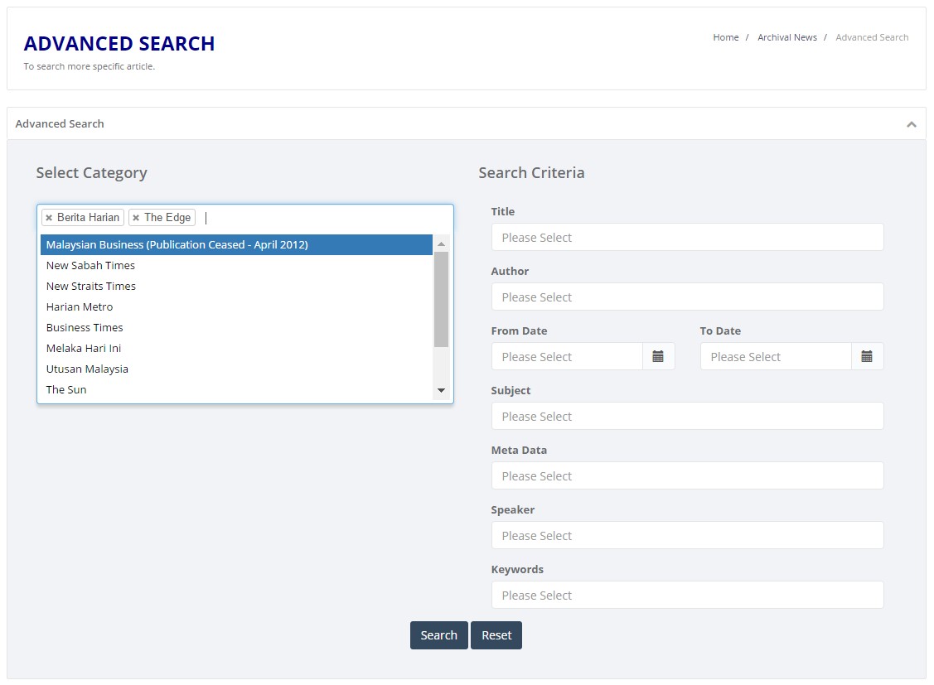Click into the Author field
Viewport: 934px width, 685px height.
[687, 297]
